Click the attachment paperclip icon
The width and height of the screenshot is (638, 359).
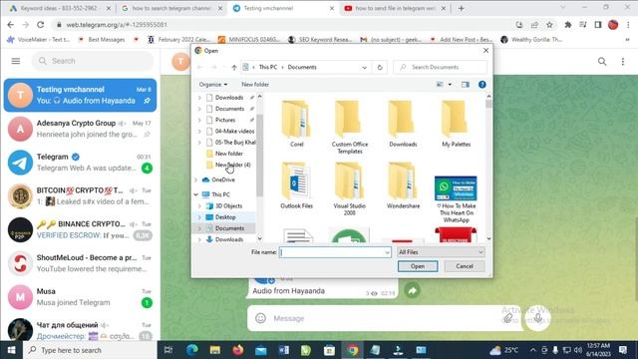507,318
